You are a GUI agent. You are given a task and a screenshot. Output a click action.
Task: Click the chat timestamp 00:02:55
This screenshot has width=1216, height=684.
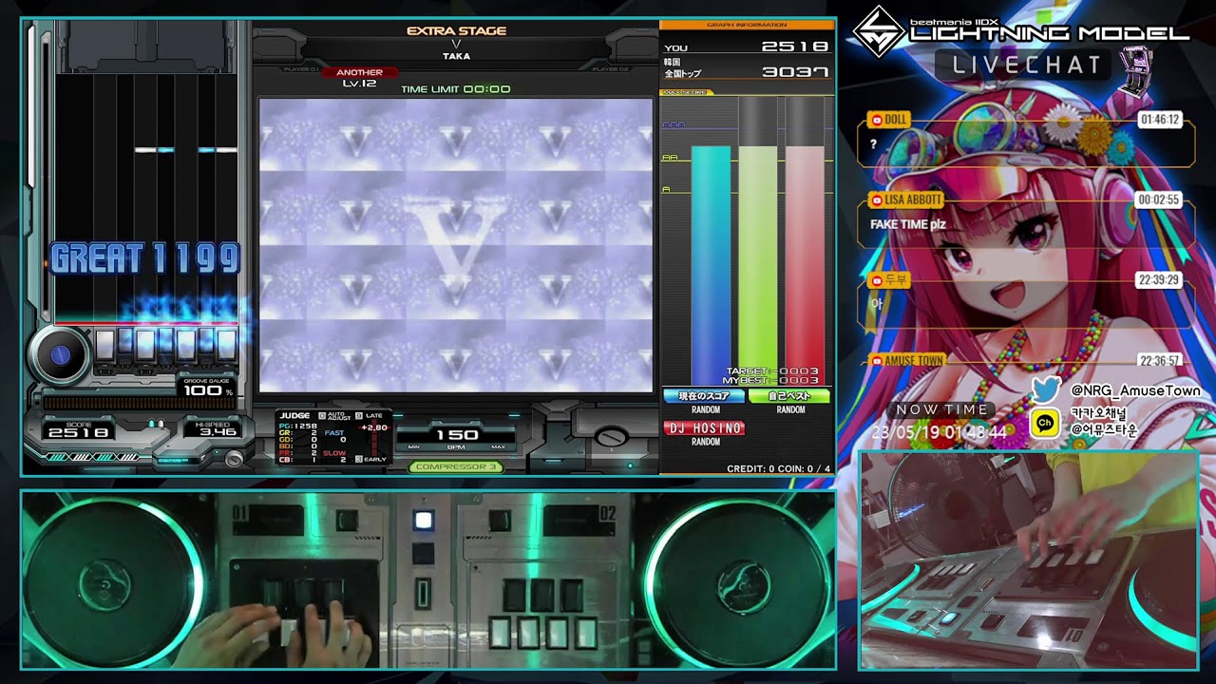(1160, 200)
